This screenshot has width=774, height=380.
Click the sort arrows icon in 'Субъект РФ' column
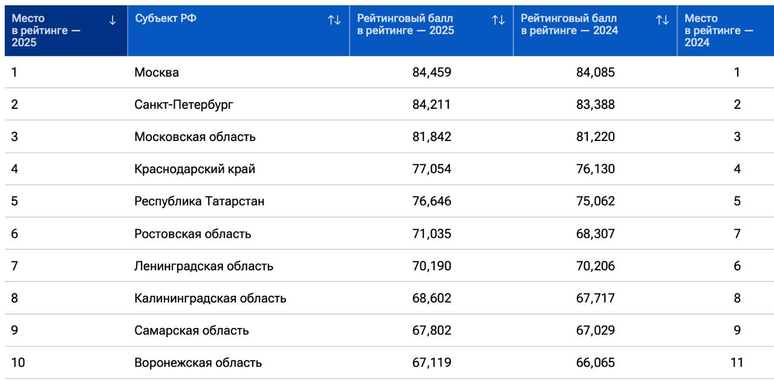tap(334, 20)
